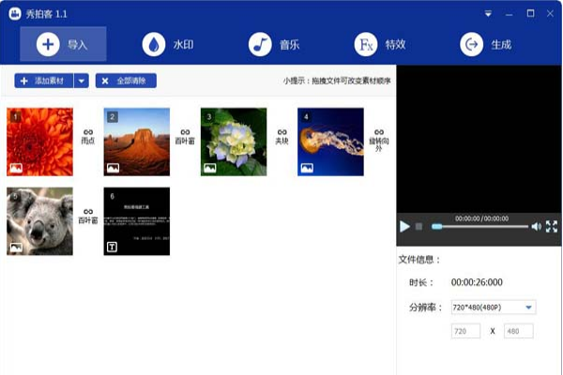
Task: Switch to the 水印 watermark tab
Action: (x=168, y=44)
